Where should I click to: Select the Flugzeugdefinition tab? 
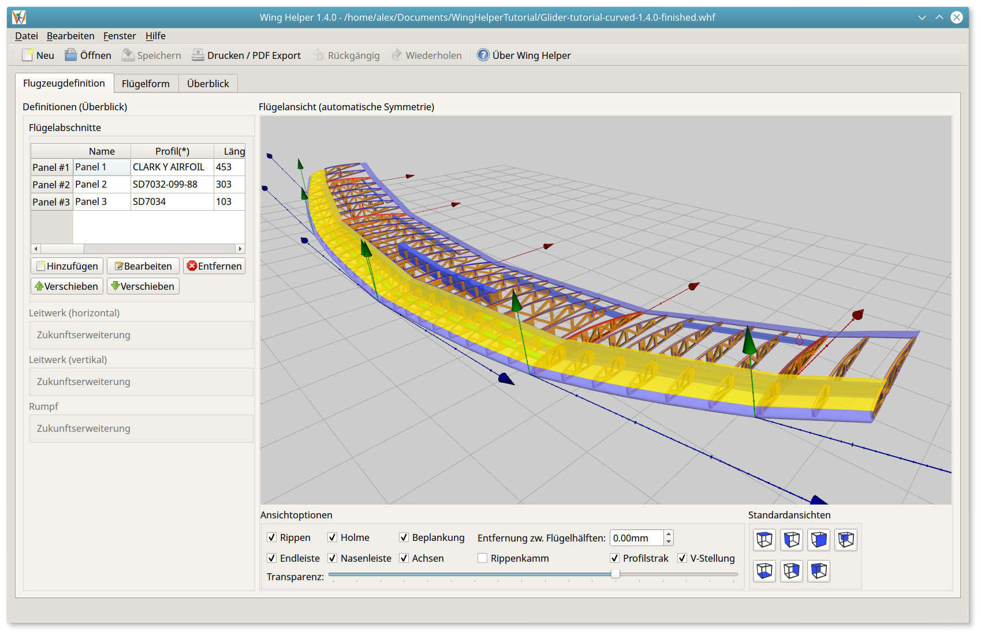click(x=64, y=83)
